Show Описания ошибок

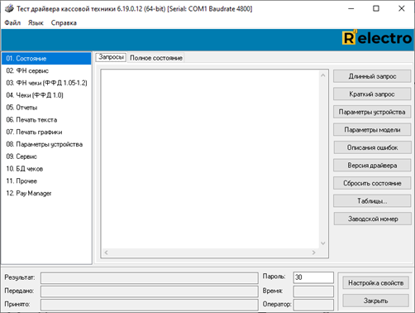coord(372,147)
